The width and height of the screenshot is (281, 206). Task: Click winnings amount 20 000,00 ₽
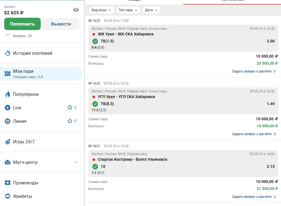pyautogui.click(x=267, y=63)
